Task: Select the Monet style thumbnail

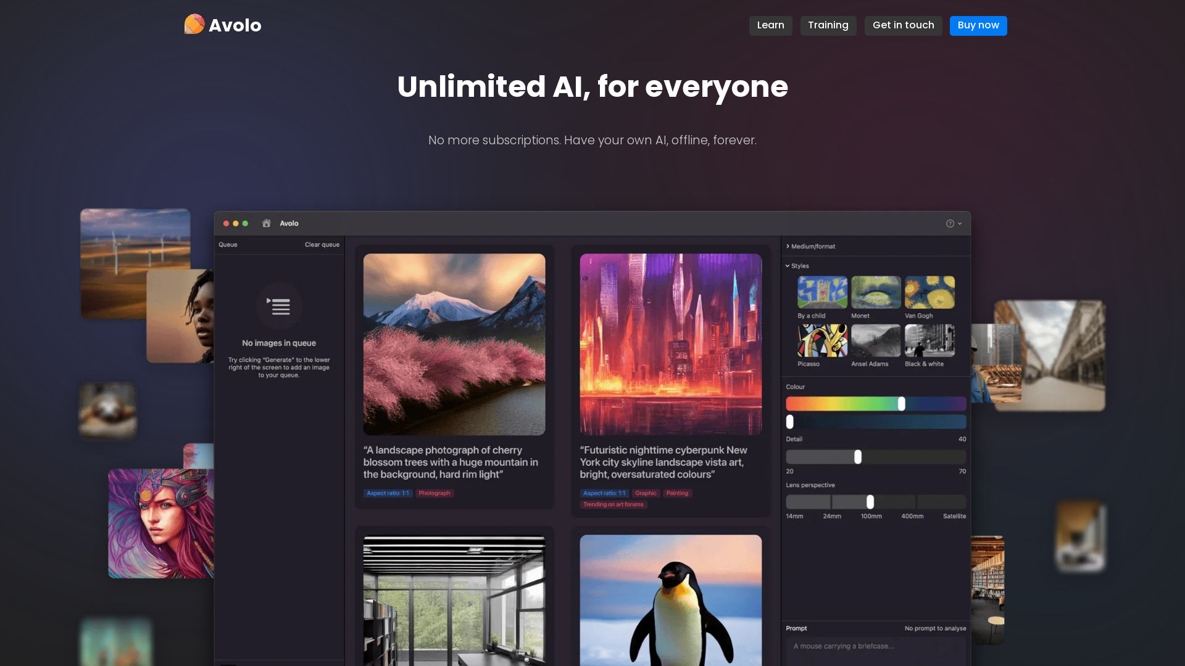Action: pos(876,292)
